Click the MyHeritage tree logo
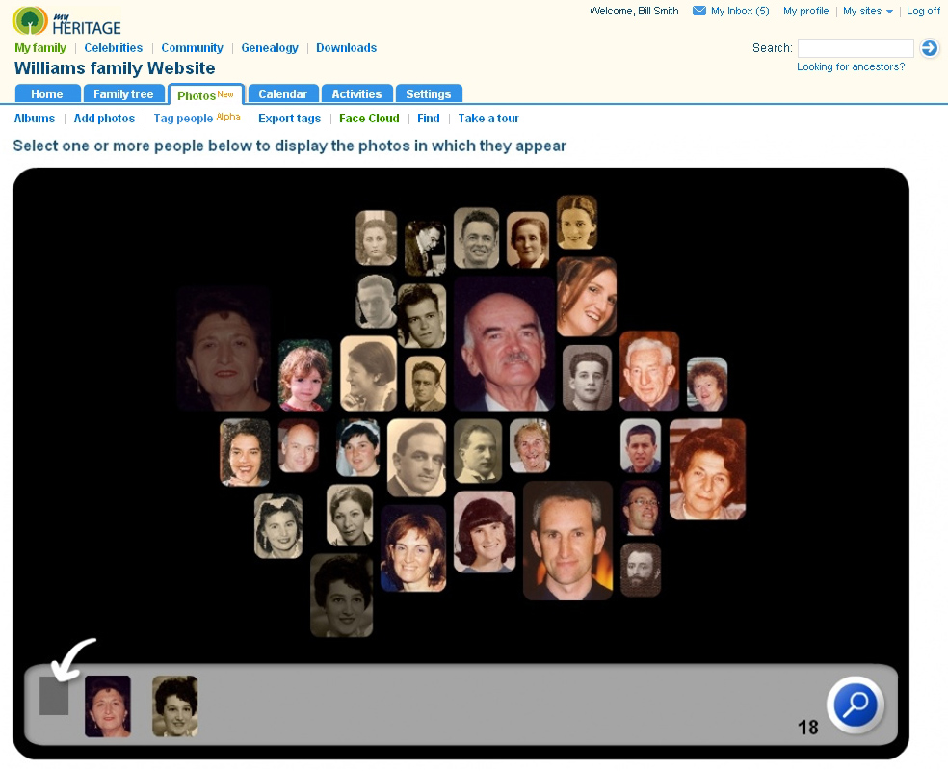 [30, 21]
